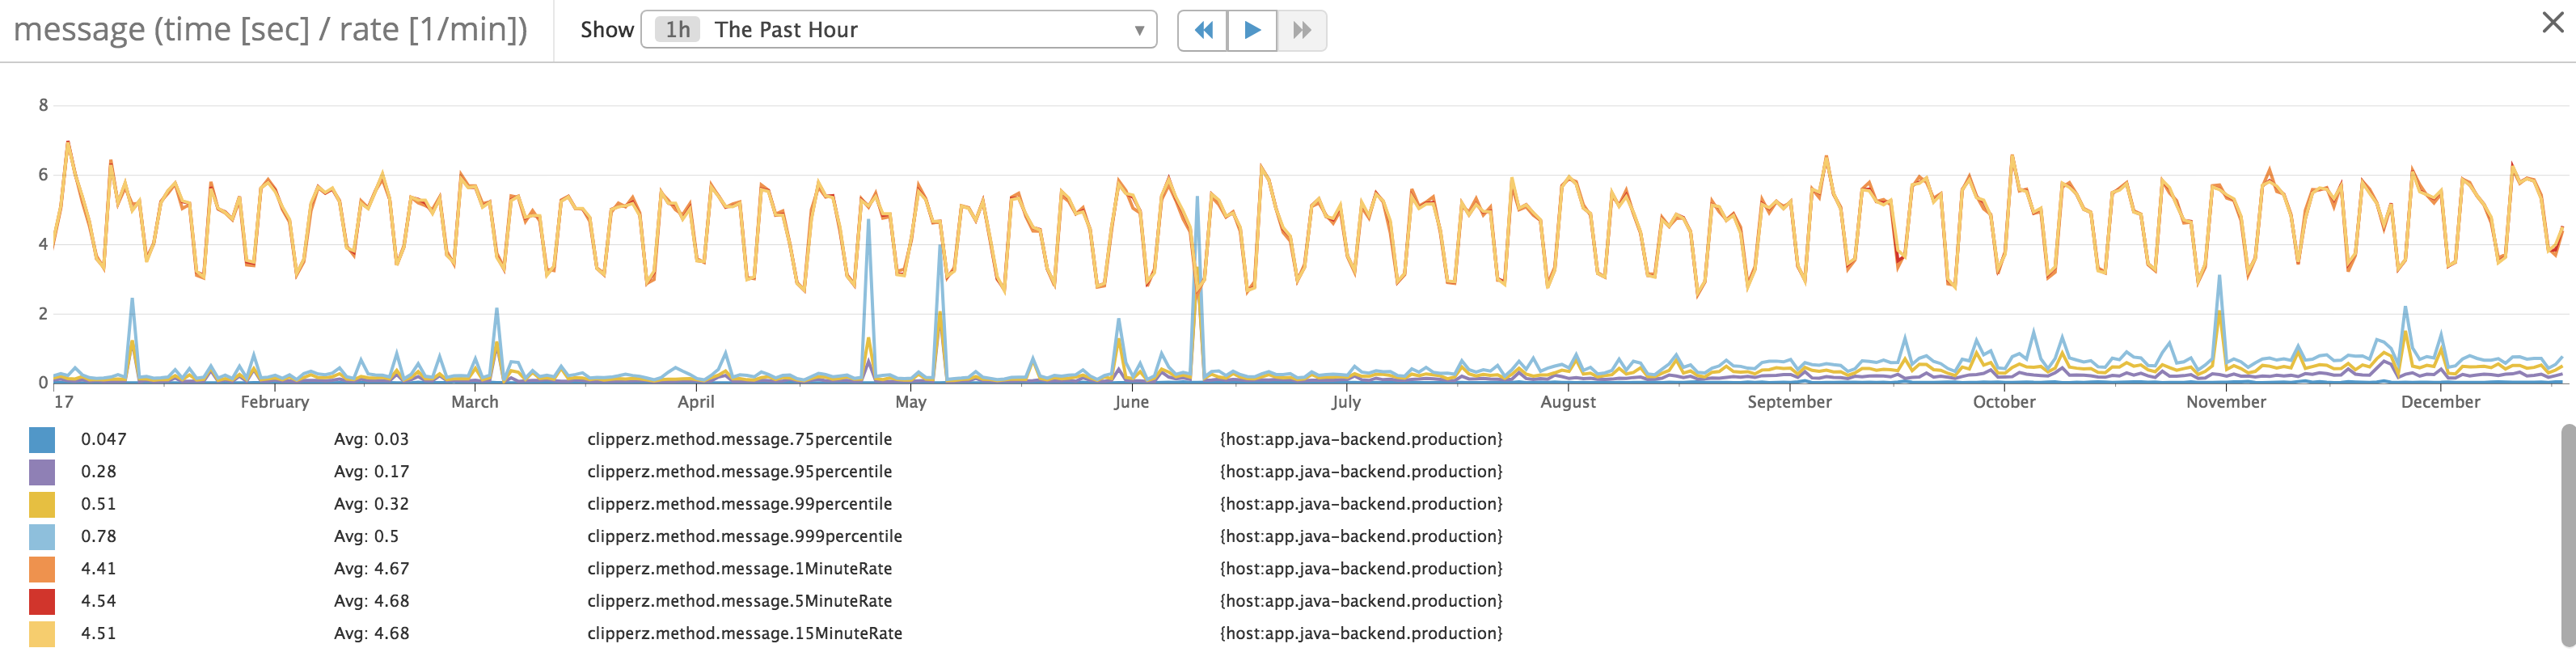The height and width of the screenshot is (665, 2576).
Task: Click the 'August' x-axis label
Action: pyautogui.click(x=1568, y=402)
